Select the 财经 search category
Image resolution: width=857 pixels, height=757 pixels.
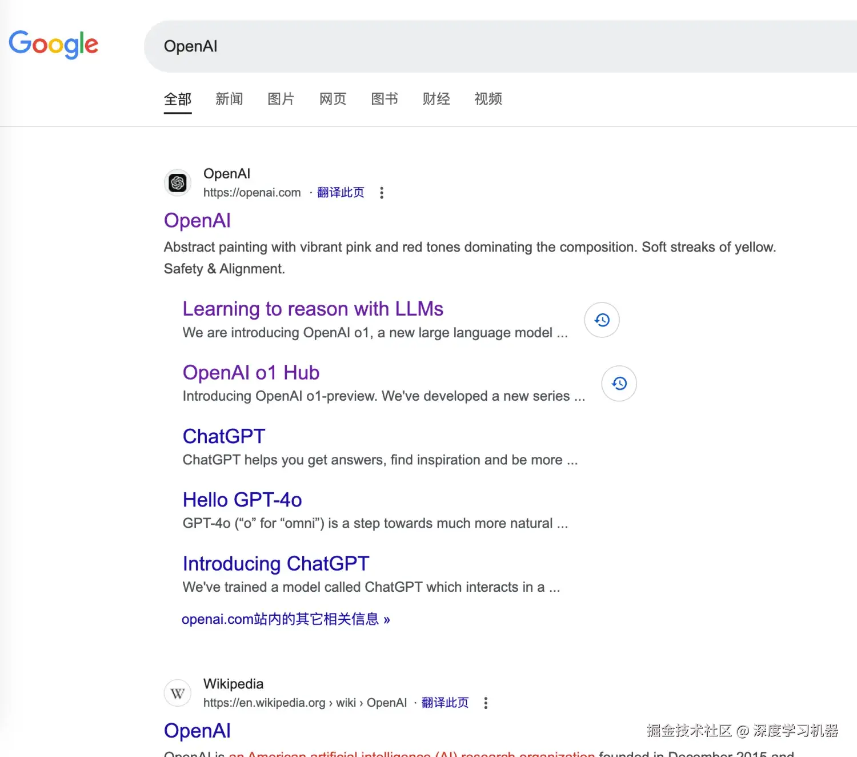click(x=435, y=98)
